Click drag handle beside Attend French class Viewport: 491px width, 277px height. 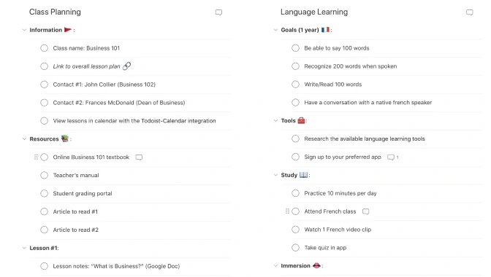(x=287, y=211)
